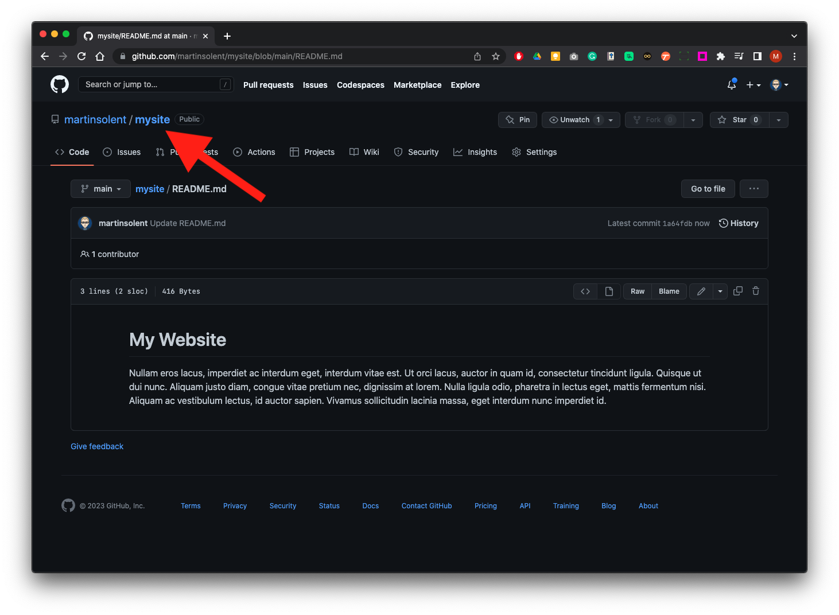Open the Actions tab

[254, 152]
